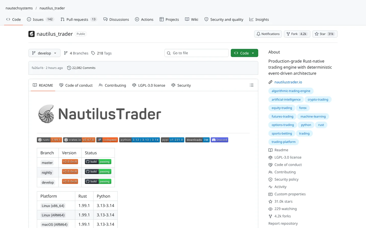This screenshot has height=228, width=366.
Task: Click the NautilusTrader logo image
Action: (x=100, y=114)
